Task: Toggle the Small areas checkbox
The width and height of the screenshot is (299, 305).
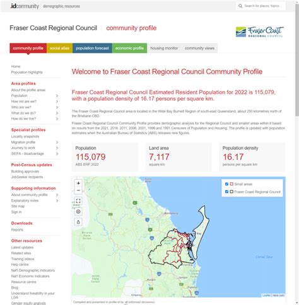Action: [x=226, y=184]
